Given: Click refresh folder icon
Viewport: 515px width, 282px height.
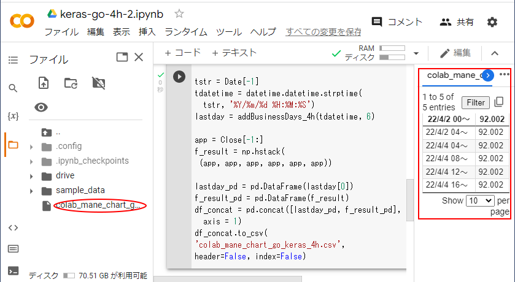Looking at the screenshot, I should 71,83.
